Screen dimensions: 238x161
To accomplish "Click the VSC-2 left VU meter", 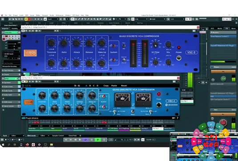I will pos(122,99).
